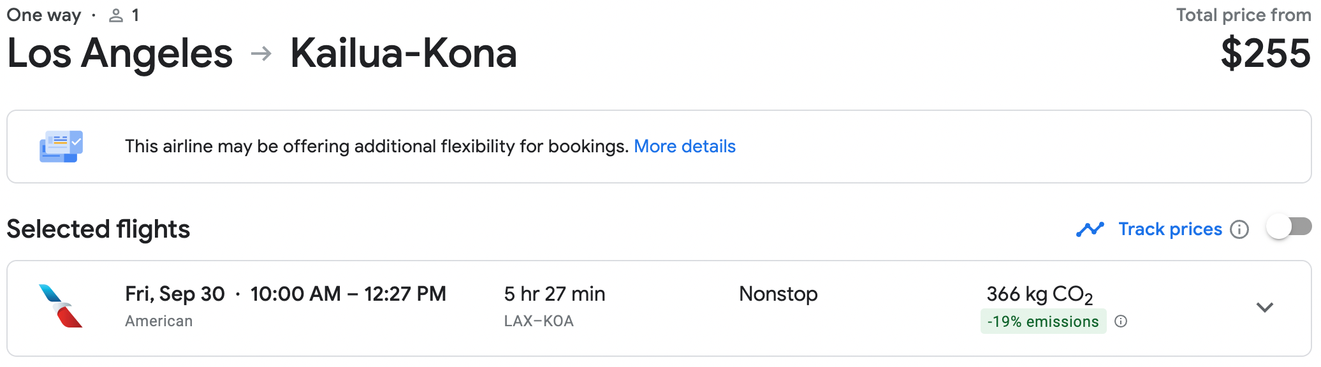This screenshot has height=367, width=1321.
Task: Click the -19% emissions badge
Action: (x=1042, y=321)
